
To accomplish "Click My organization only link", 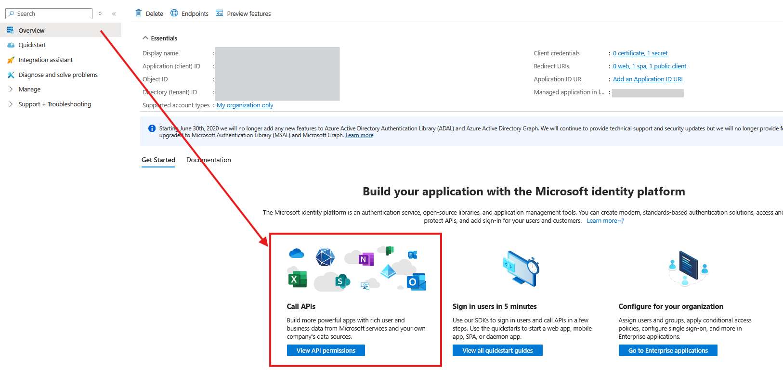I will (245, 105).
